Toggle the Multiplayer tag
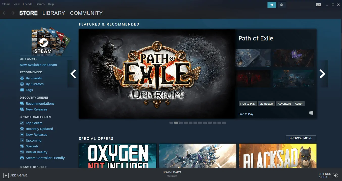This screenshot has height=181, width=342. (266, 104)
